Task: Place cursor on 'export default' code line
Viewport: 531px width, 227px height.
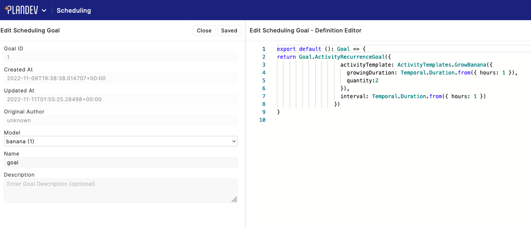Action: [x=321, y=49]
